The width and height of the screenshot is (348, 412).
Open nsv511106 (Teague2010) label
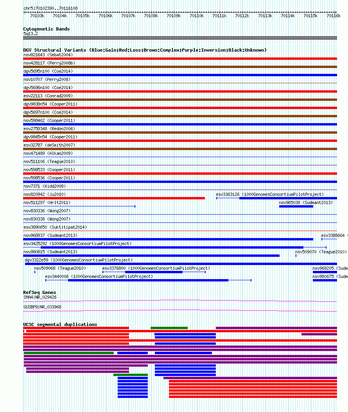click(49, 161)
